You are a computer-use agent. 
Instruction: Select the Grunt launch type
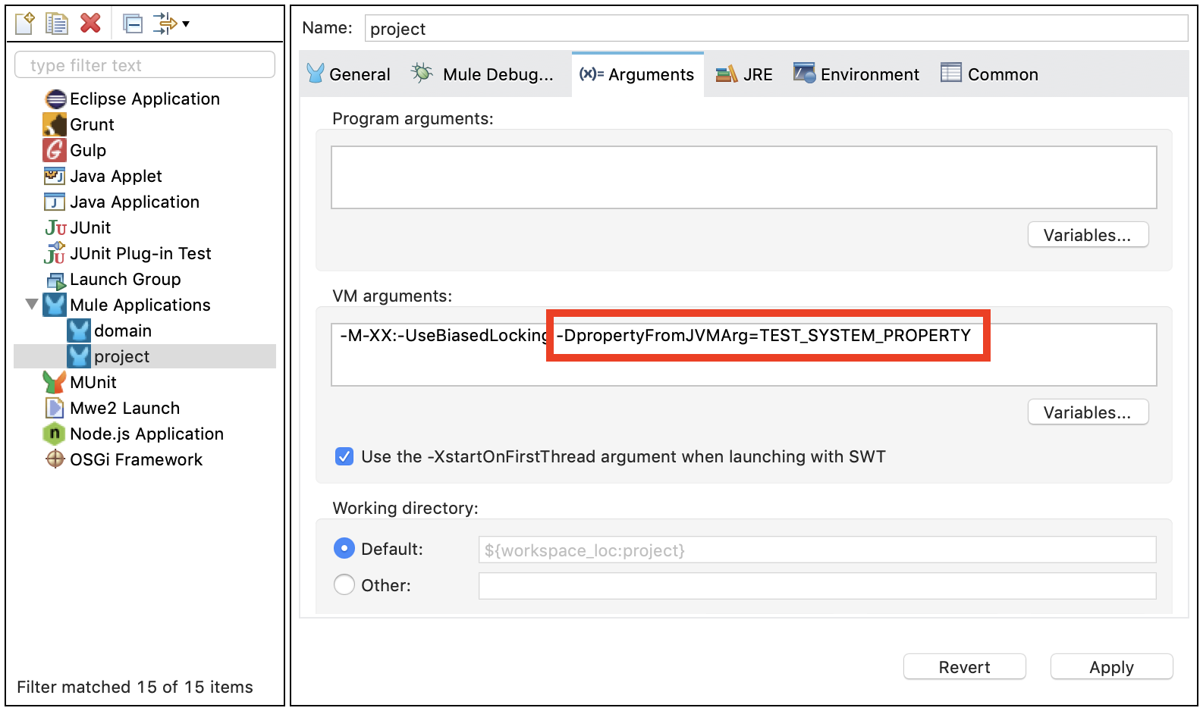tap(92, 124)
